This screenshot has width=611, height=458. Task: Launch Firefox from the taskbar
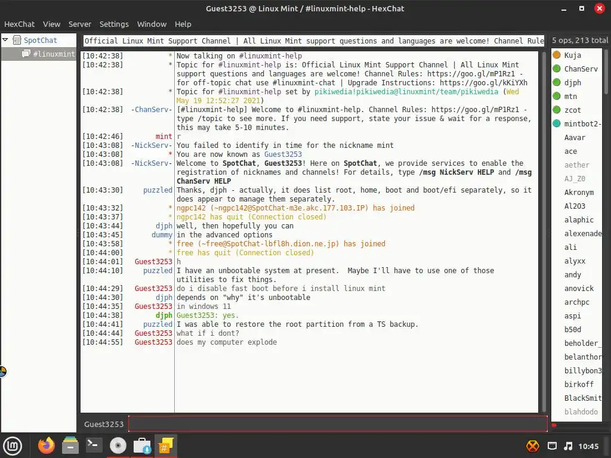point(47,445)
